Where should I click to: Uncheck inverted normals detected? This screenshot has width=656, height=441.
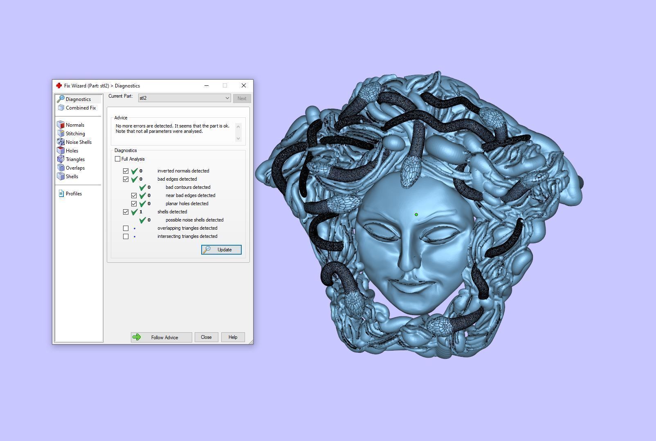point(126,171)
